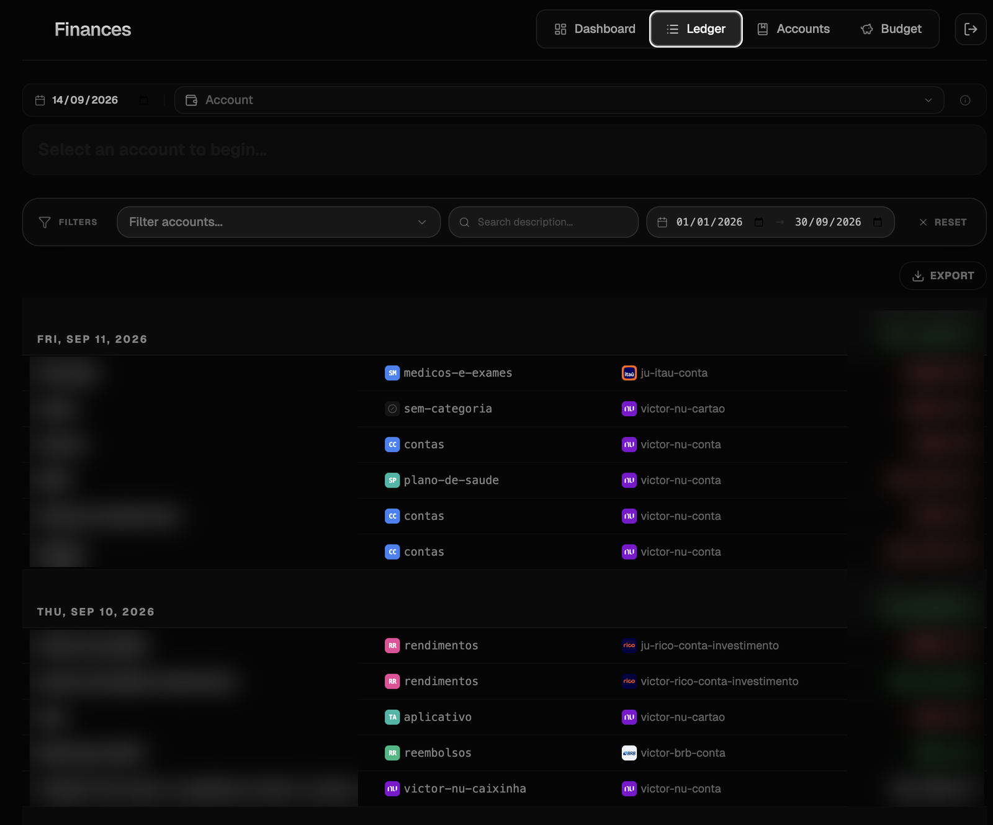Viewport: 993px width, 825px height.
Task: Open calendar picker beside 14/09/2026
Action: point(144,100)
